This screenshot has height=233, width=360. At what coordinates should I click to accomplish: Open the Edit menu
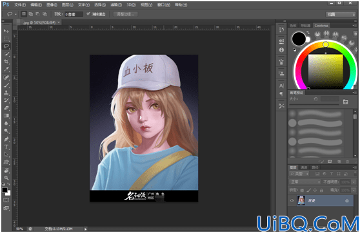pos(36,5)
